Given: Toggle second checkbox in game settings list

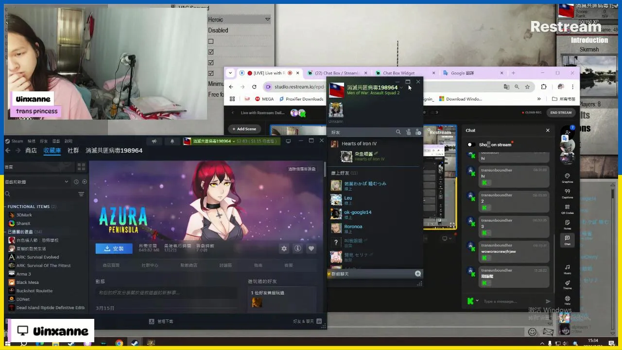Looking at the screenshot, I should click(x=211, y=52).
